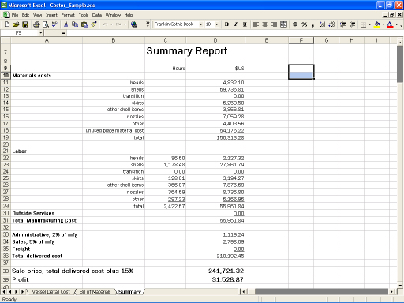The height and width of the screenshot is (303, 404).
Task: Expand more standard toolbar buttons
Action: coord(148,24)
